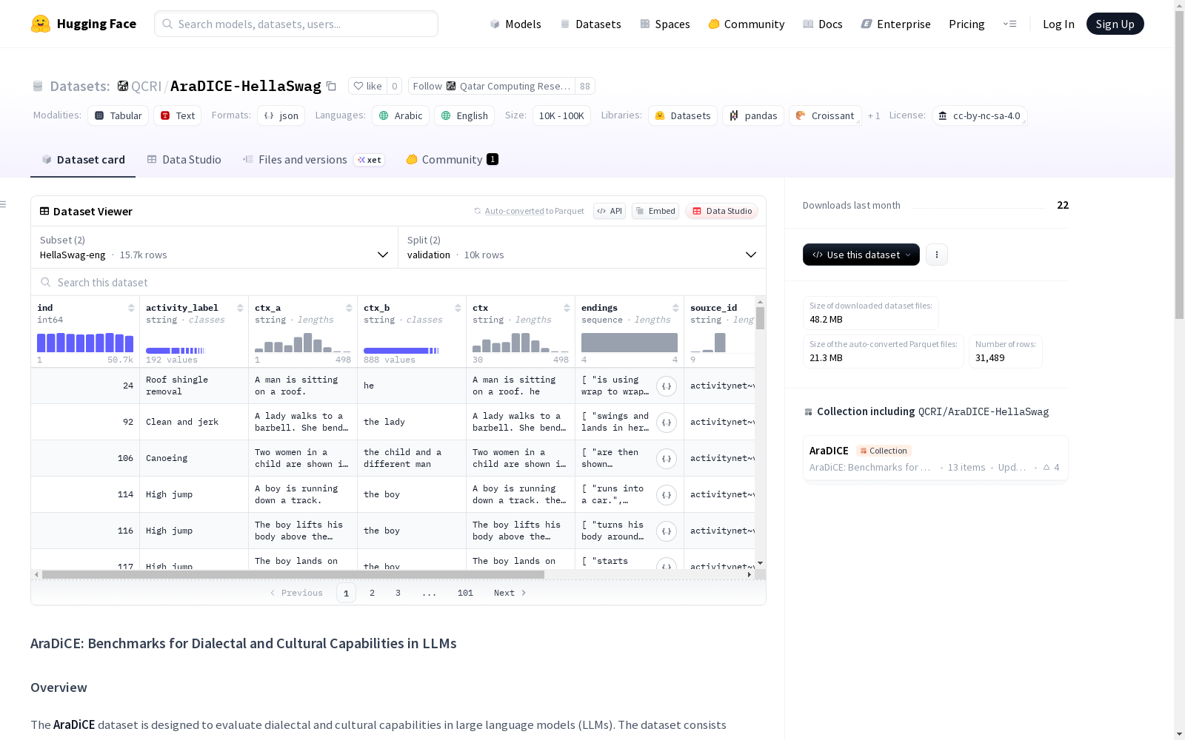1185x740 pixels.
Task: Click the API button in Dataset Viewer
Action: [610, 211]
